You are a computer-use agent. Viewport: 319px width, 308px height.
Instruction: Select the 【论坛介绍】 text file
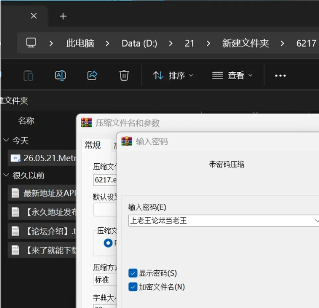42,231
